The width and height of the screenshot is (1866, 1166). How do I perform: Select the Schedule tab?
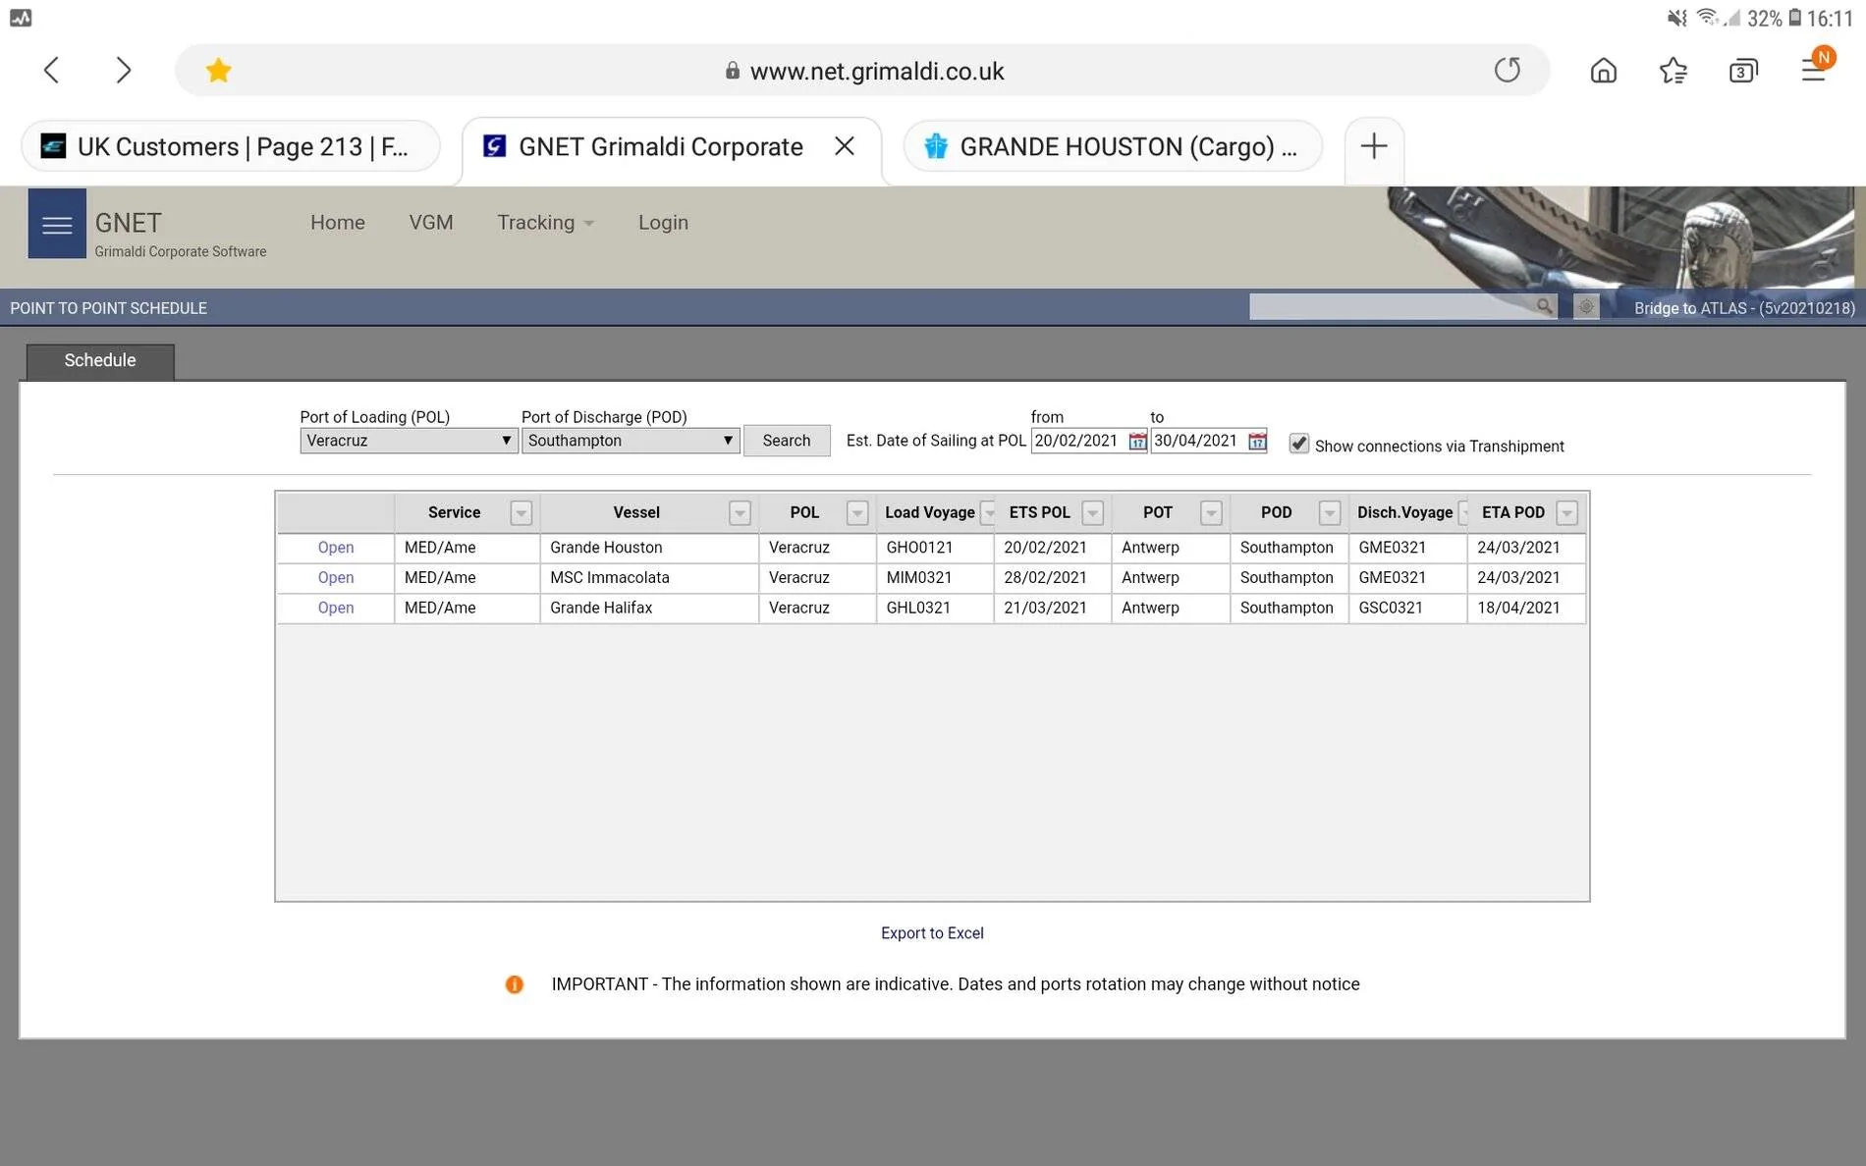100,361
